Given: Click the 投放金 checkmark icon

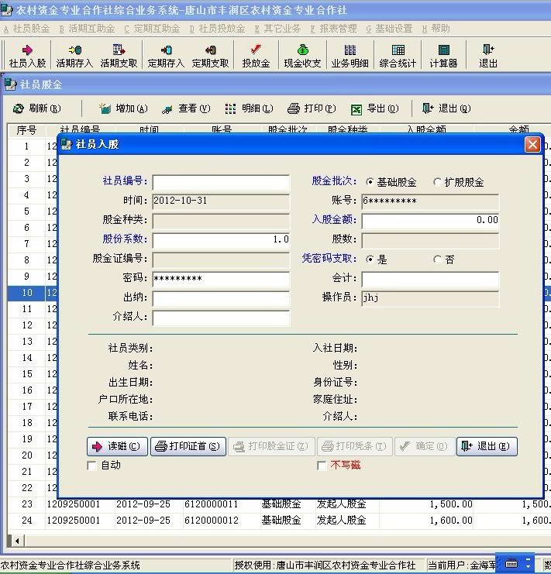Looking at the screenshot, I should (x=256, y=56).
